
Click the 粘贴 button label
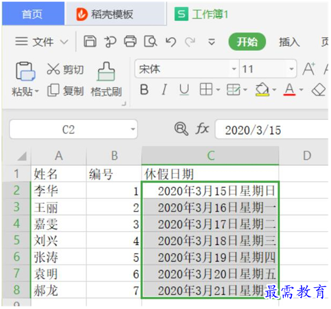22,92
